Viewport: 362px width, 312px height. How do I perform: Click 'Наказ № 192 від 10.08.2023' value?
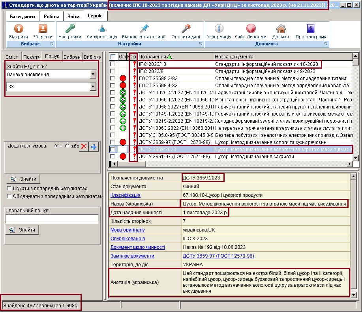(x=214, y=247)
